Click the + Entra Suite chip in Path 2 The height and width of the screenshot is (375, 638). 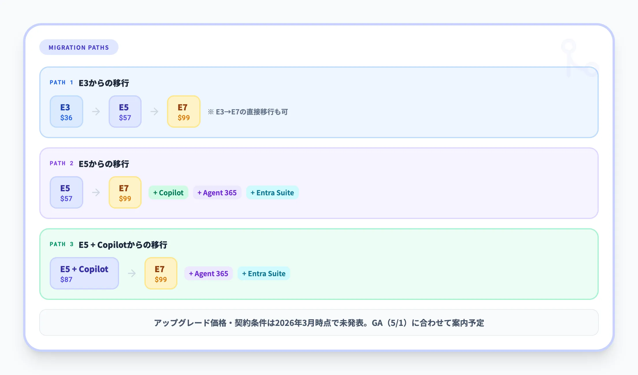coord(272,193)
